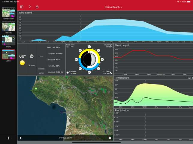Select the Marine layout thumbnail
The height and width of the screenshot is (144, 193).
9,54
